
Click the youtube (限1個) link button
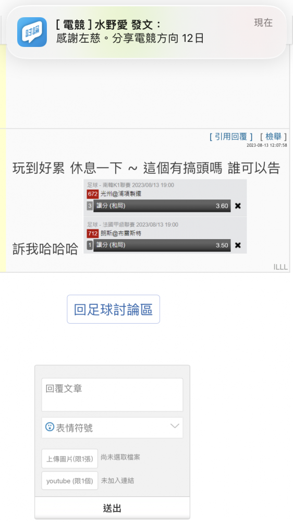(69, 481)
